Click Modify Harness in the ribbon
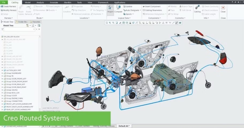244x128 pixels. [8, 10]
